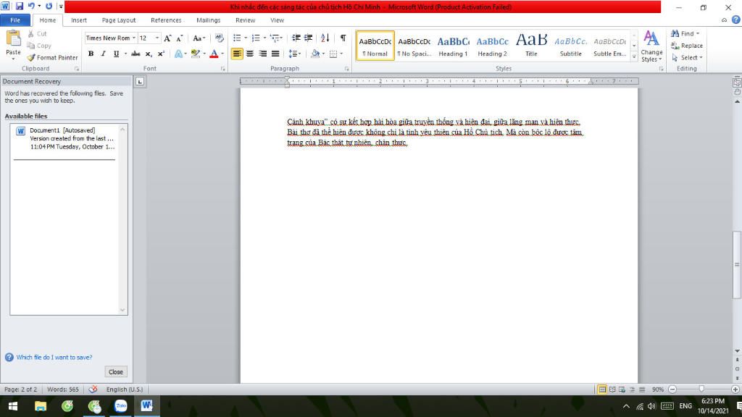Click Clear Formatting icon
Image resolution: width=742 pixels, height=417 pixels.
(x=219, y=38)
